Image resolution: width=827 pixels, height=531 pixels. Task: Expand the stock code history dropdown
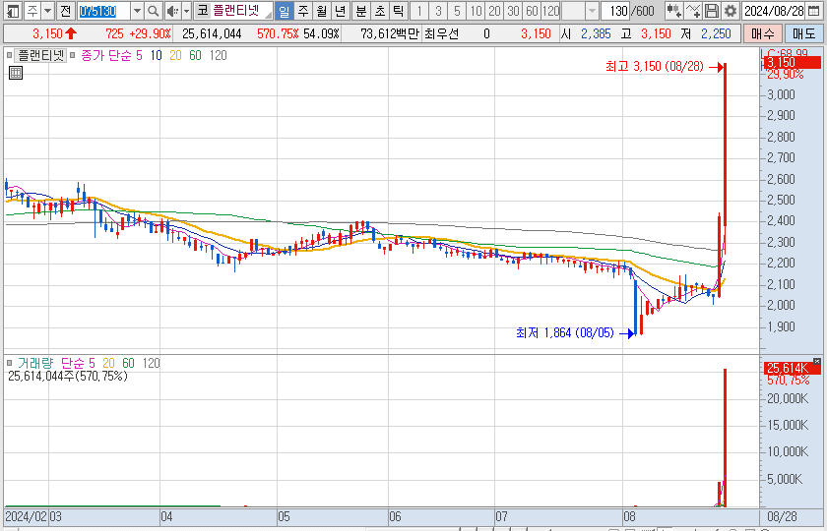click(137, 11)
